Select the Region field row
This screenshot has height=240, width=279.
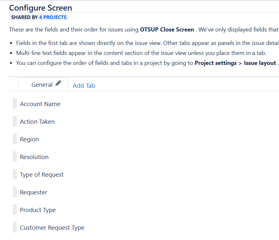click(144, 139)
